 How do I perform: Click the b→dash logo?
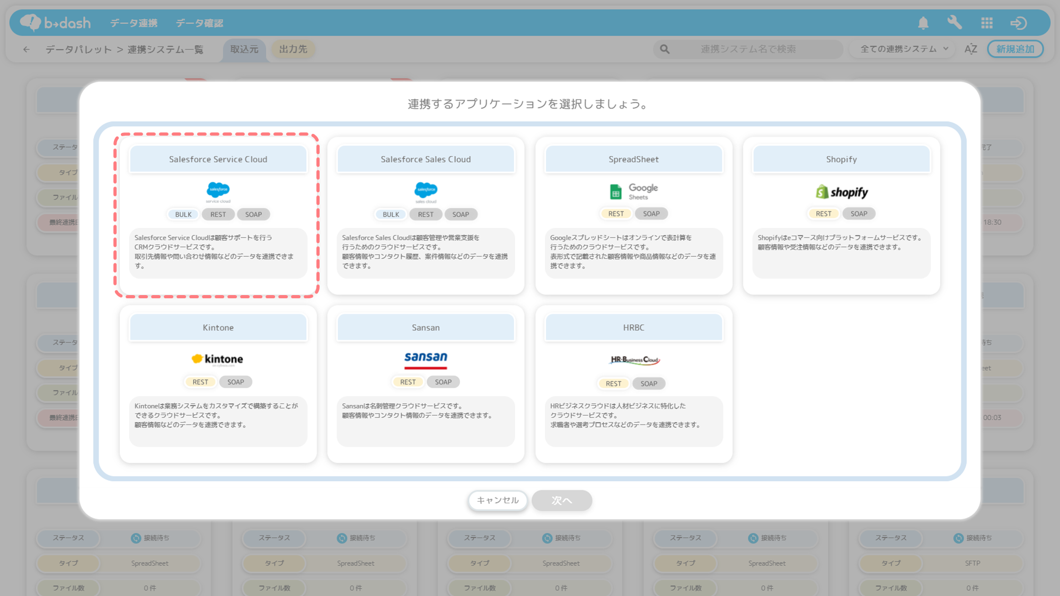pos(55,23)
